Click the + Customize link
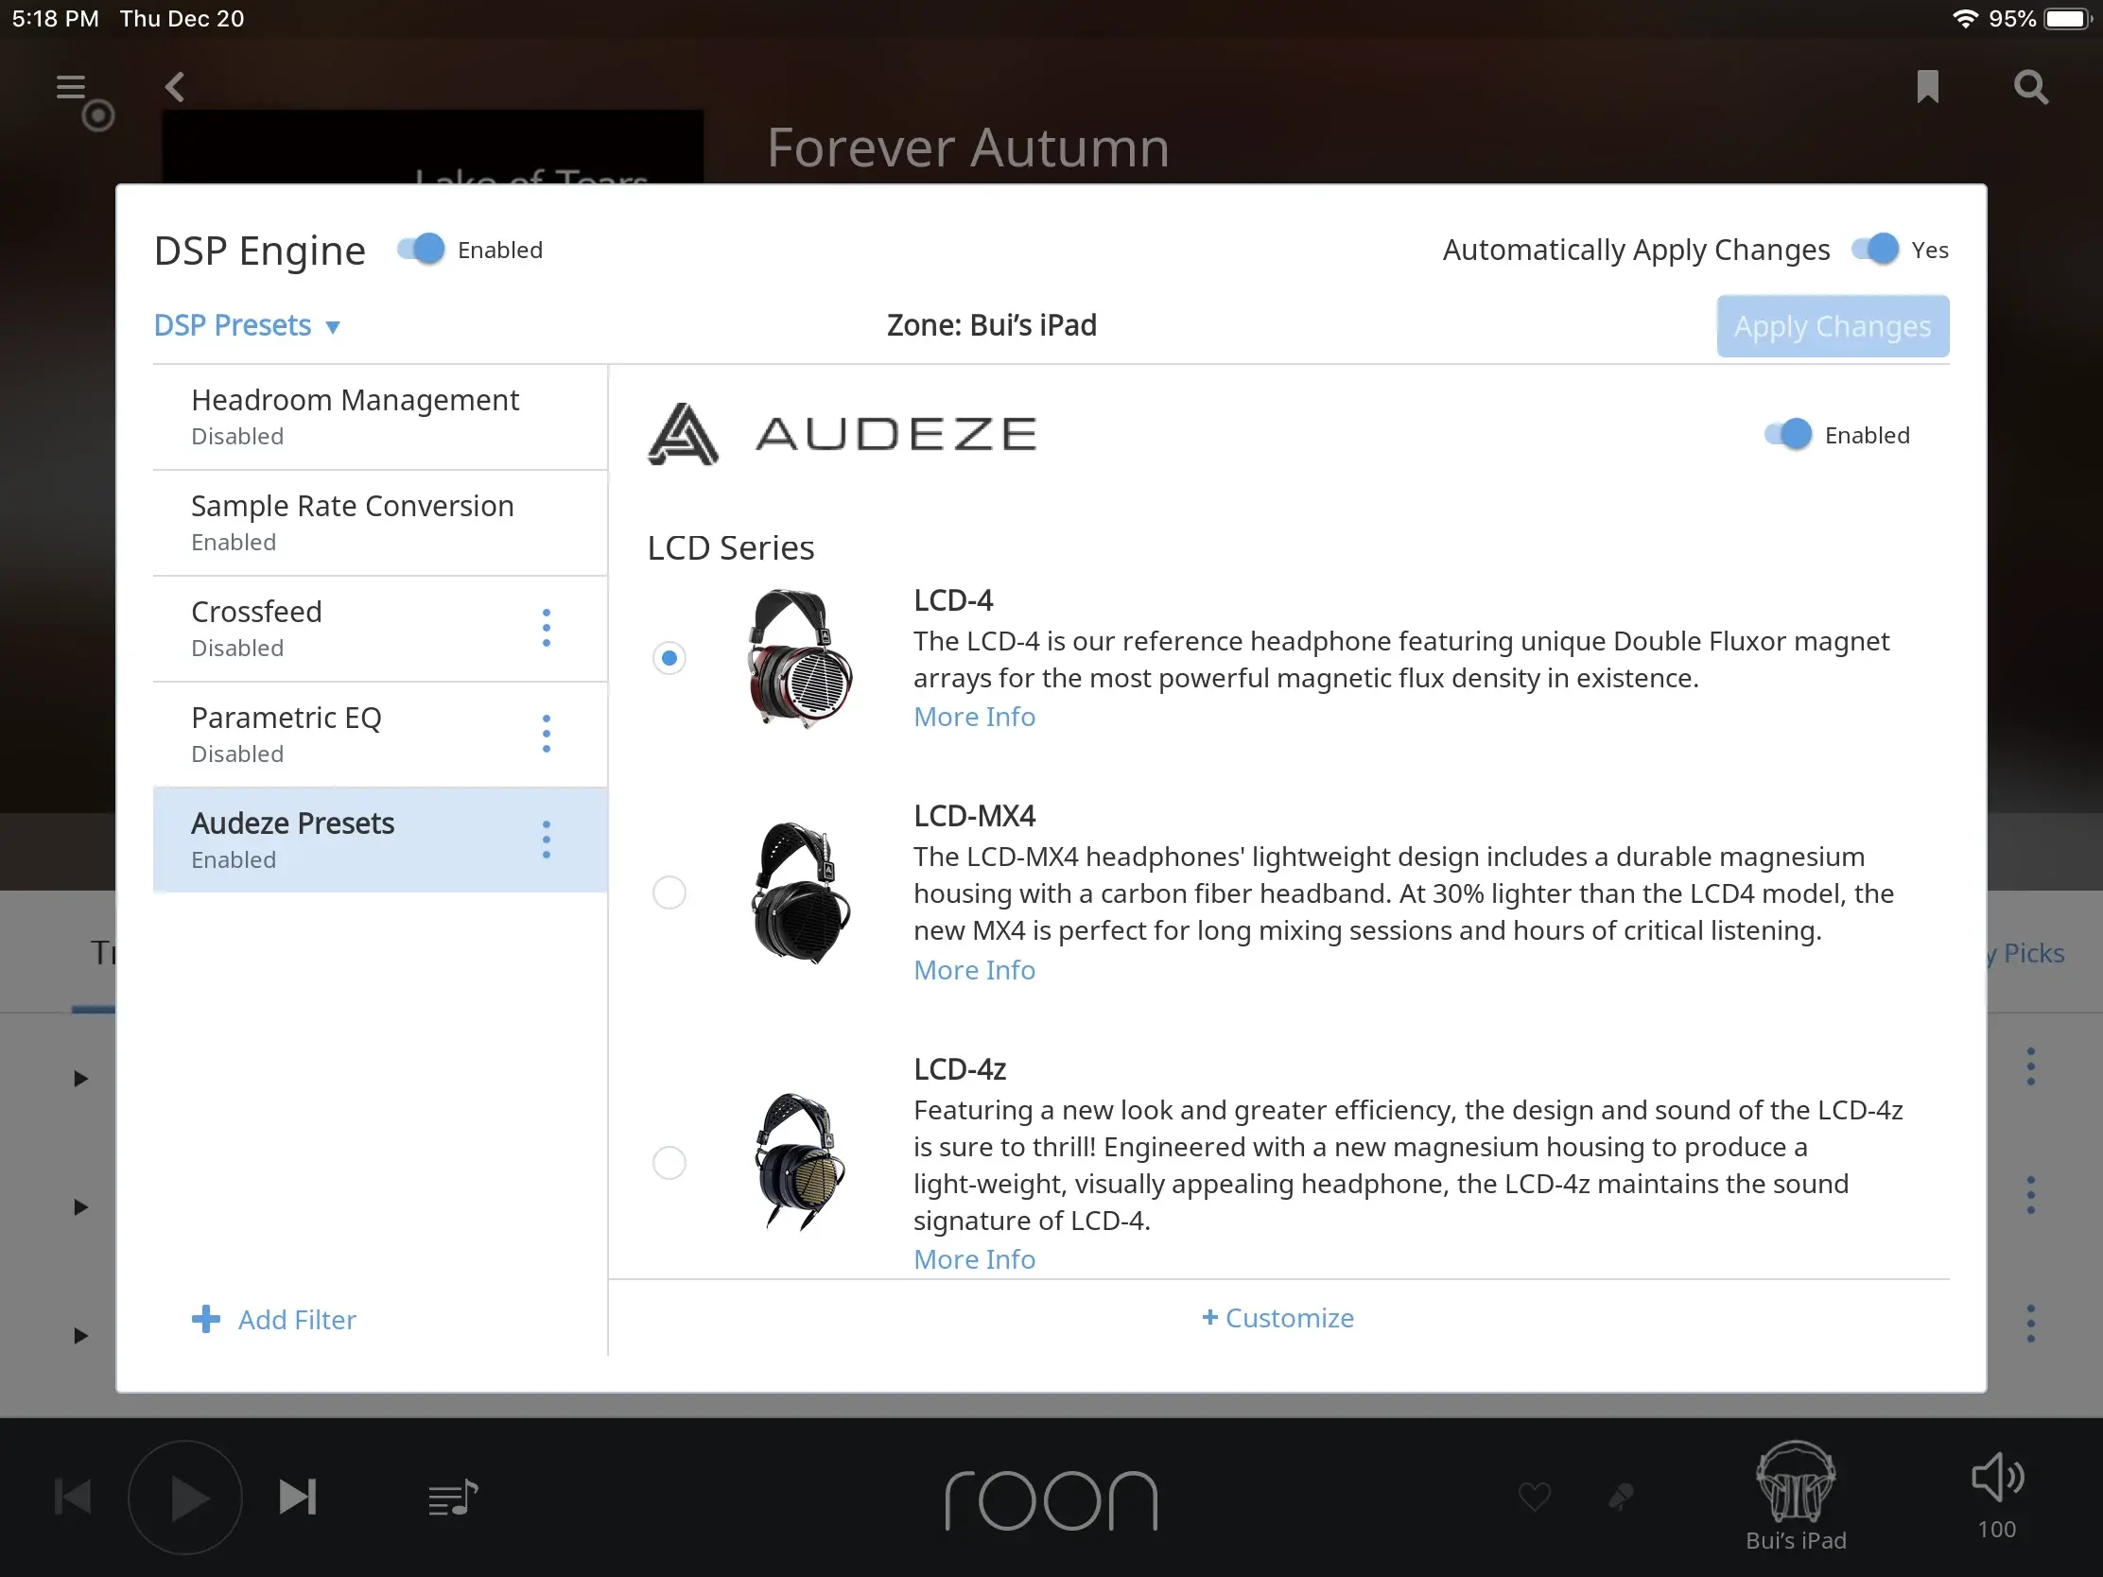2103x1577 pixels. click(x=1277, y=1319)
